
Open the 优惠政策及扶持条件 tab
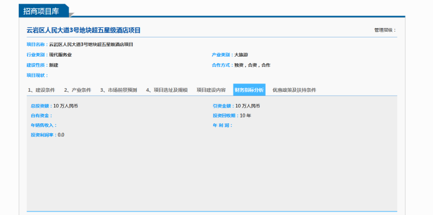point(294,90)
